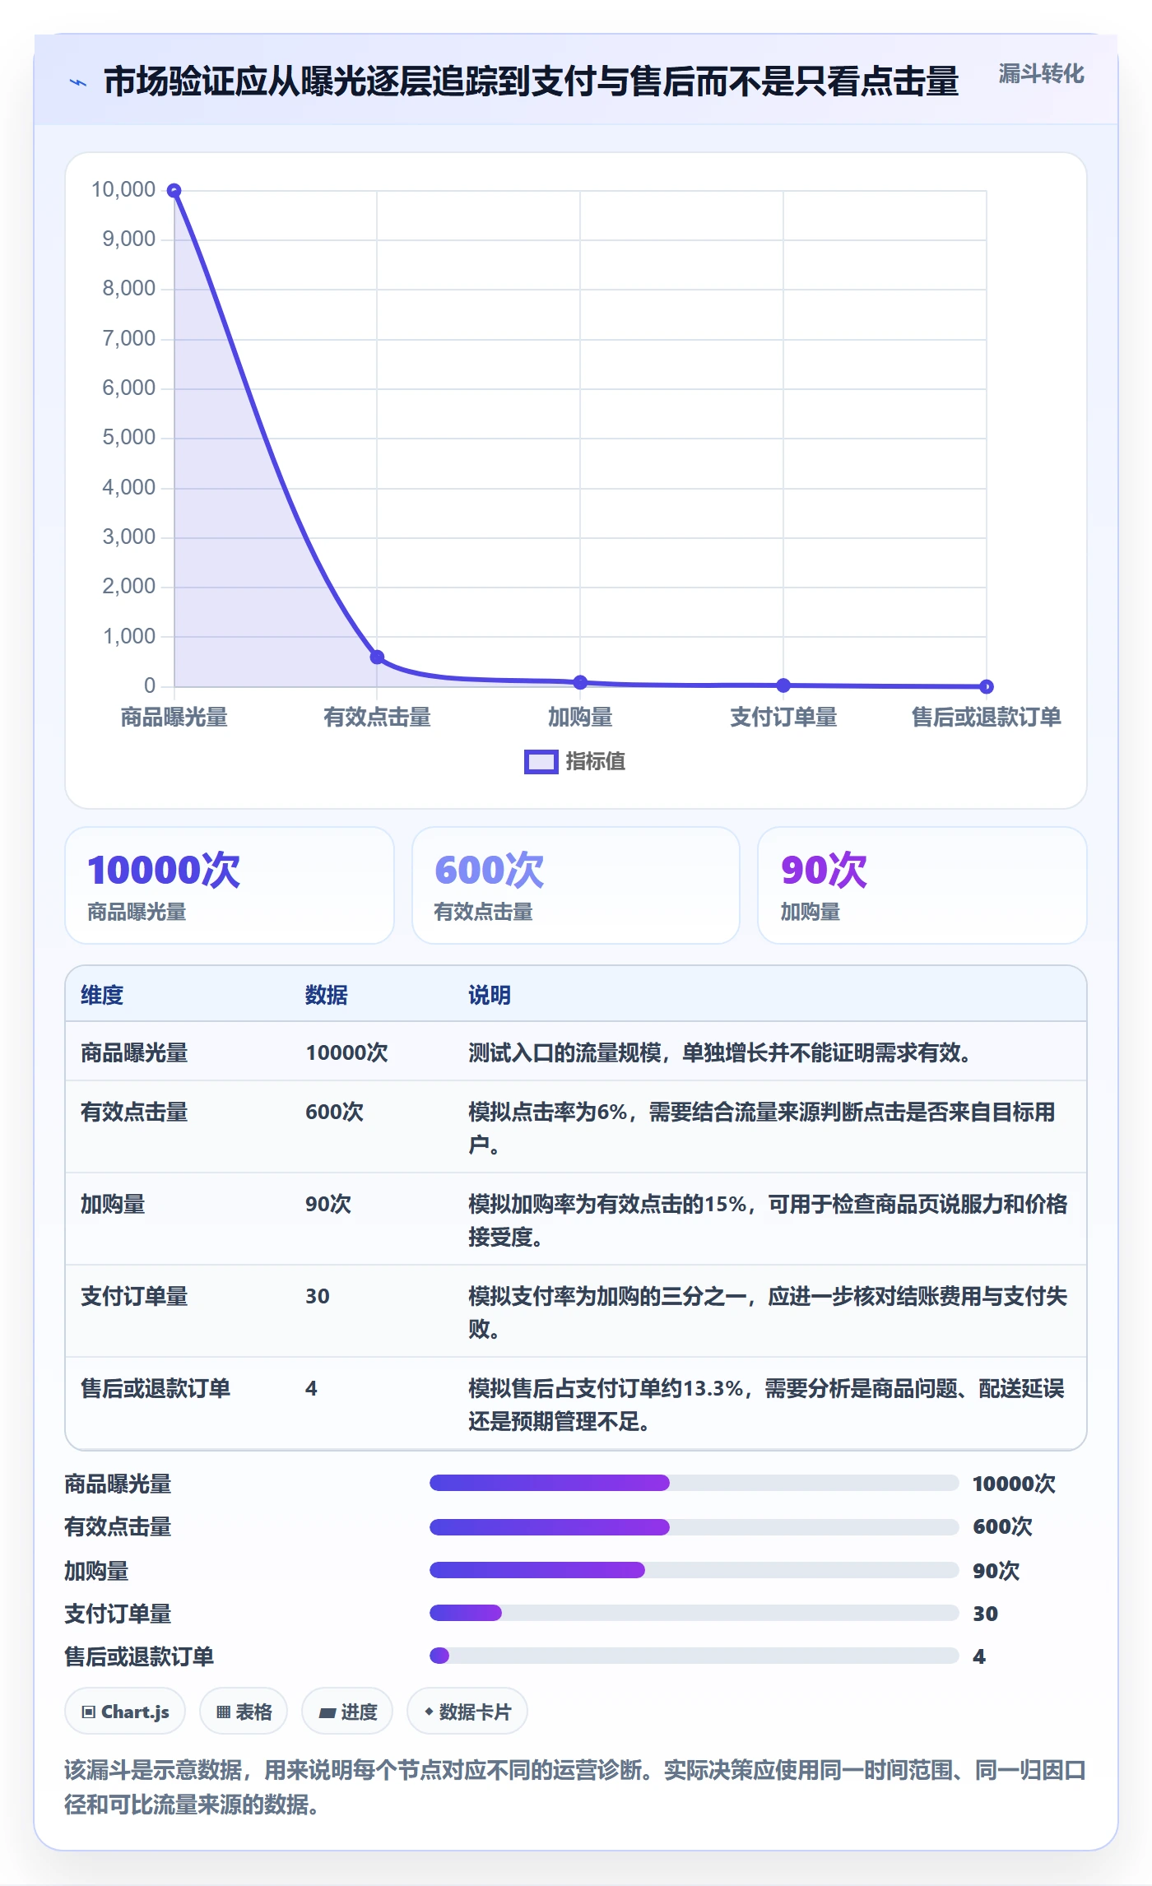Click the 售后或退款订单 data point on the chart

coord(987,686)
